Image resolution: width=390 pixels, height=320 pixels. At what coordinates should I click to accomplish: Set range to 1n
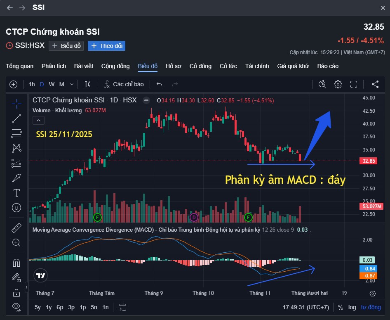click(106, 308)
